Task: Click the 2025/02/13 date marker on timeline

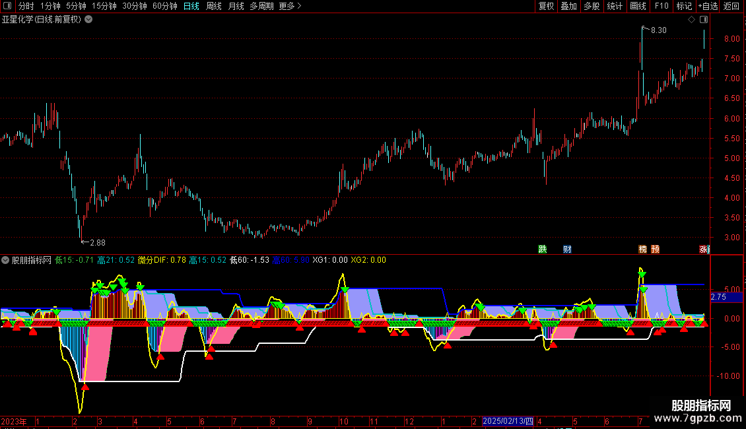Action: tap(508, 421)
